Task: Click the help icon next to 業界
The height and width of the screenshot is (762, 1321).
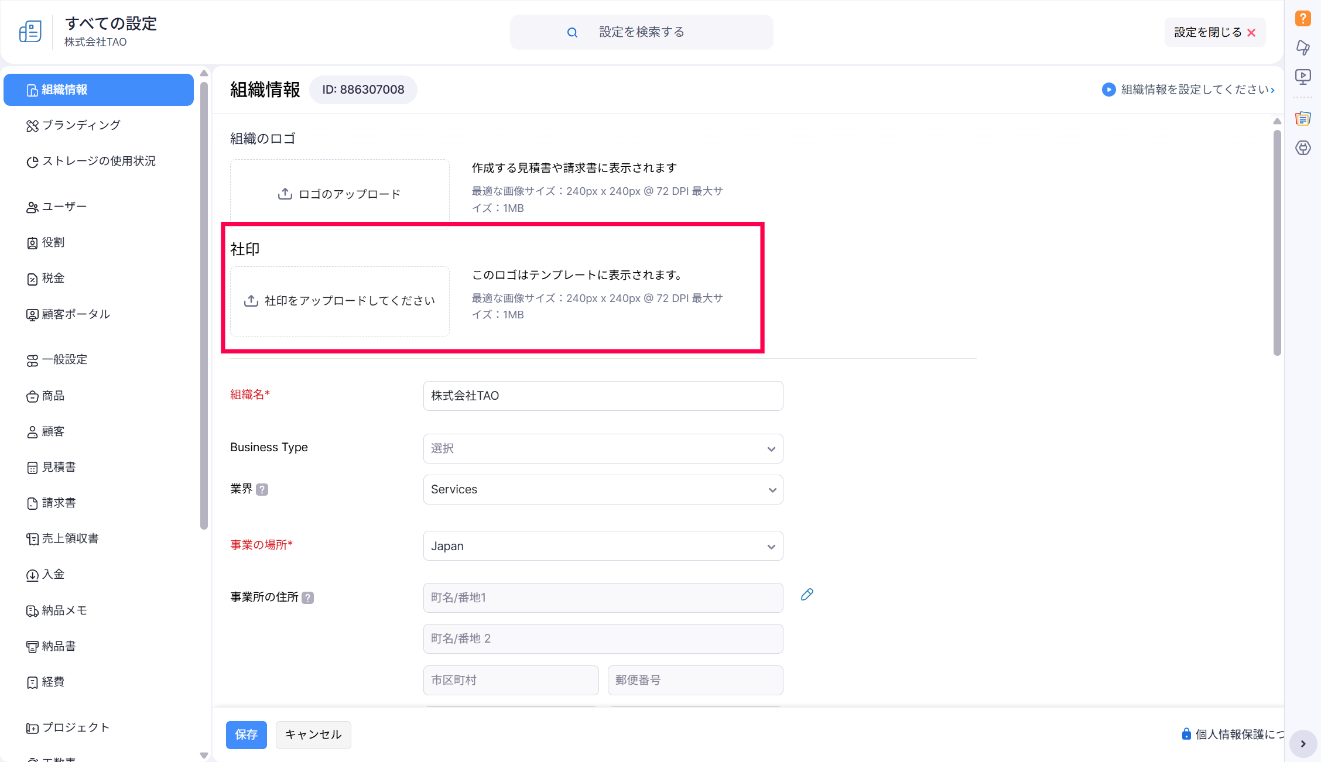Action: coord(262,489)
